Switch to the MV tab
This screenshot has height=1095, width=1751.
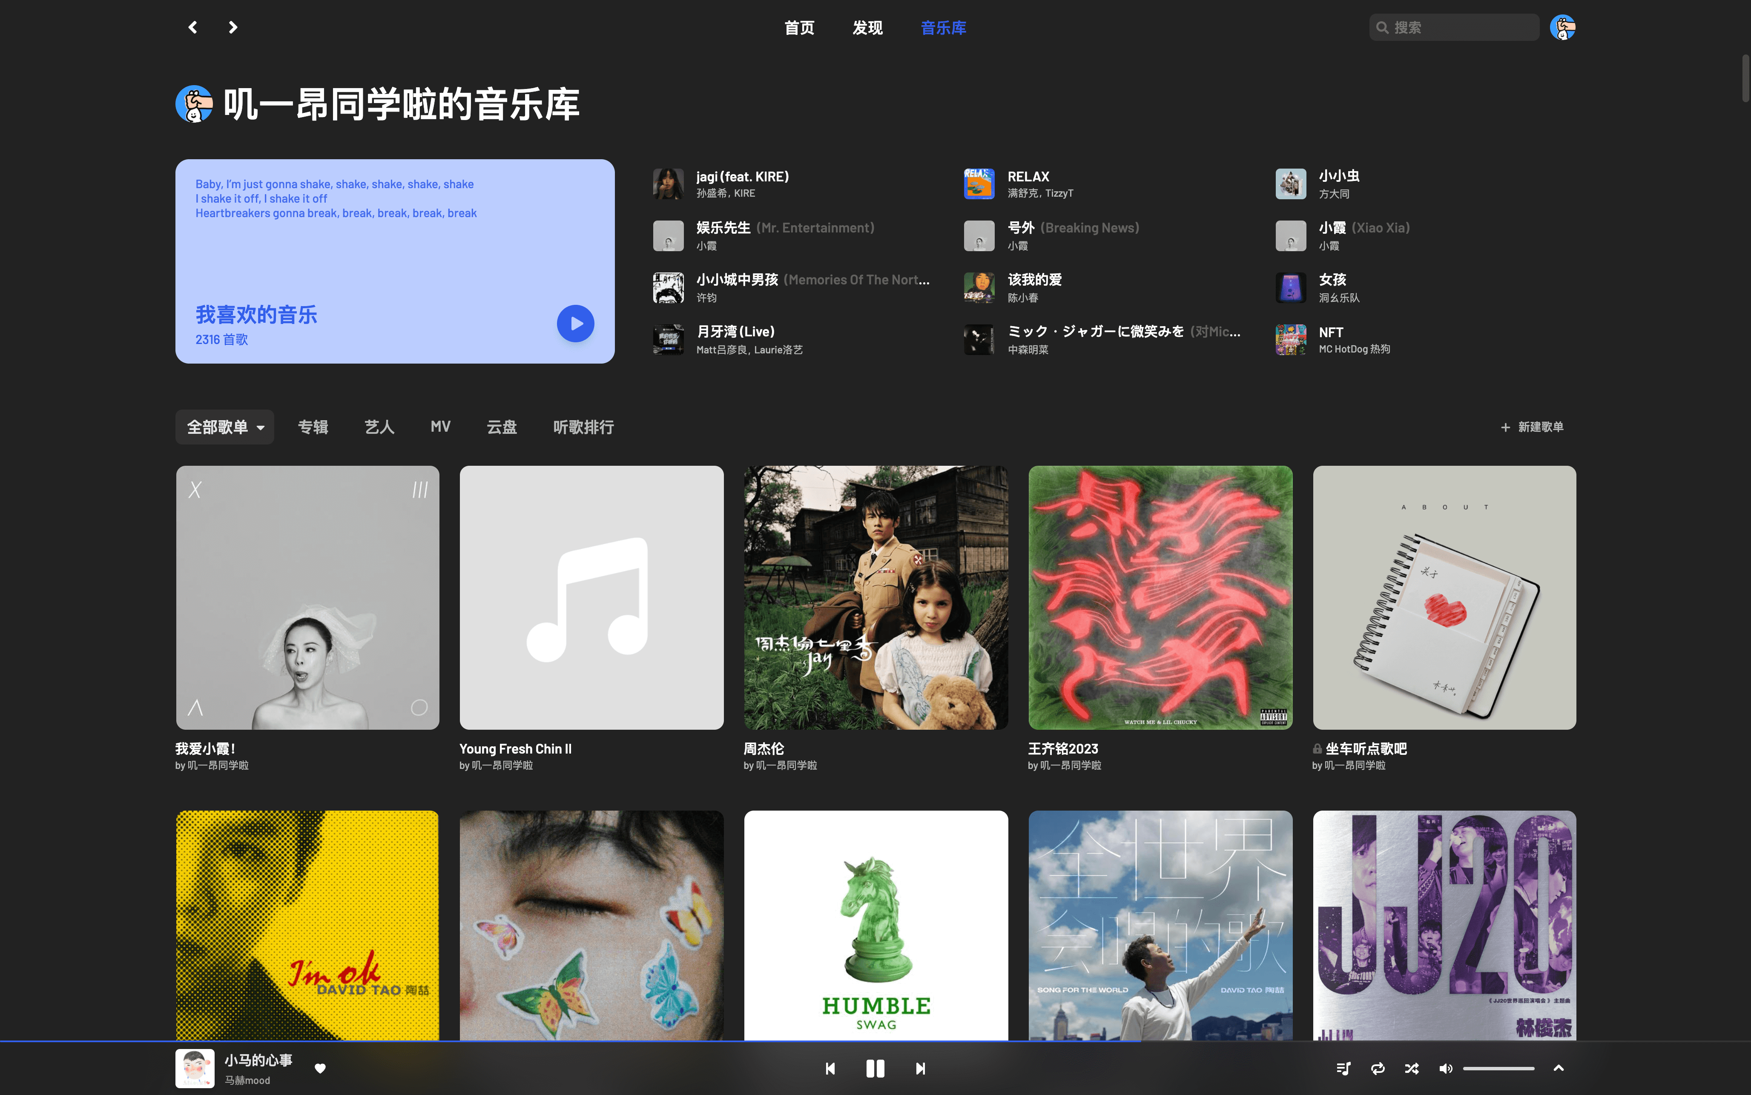pos(440,427)
